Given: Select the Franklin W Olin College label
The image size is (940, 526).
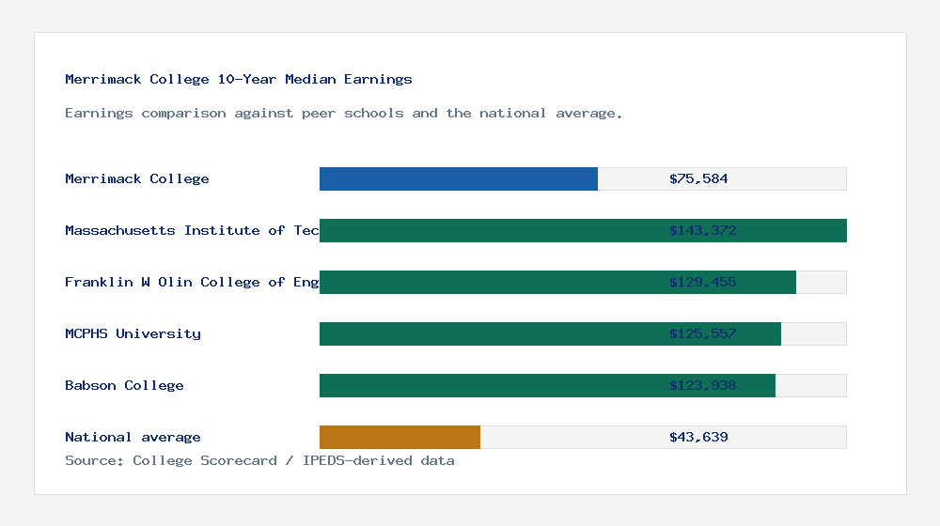Looking at the screenshot, I should tap(192, 282).
